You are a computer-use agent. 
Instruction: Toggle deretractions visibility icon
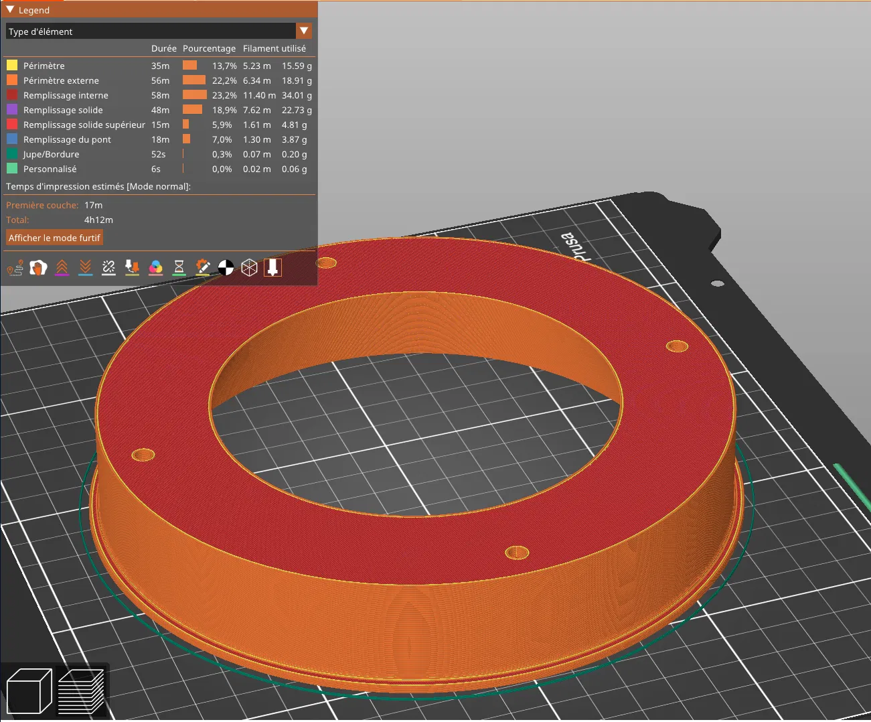(85, 268)
